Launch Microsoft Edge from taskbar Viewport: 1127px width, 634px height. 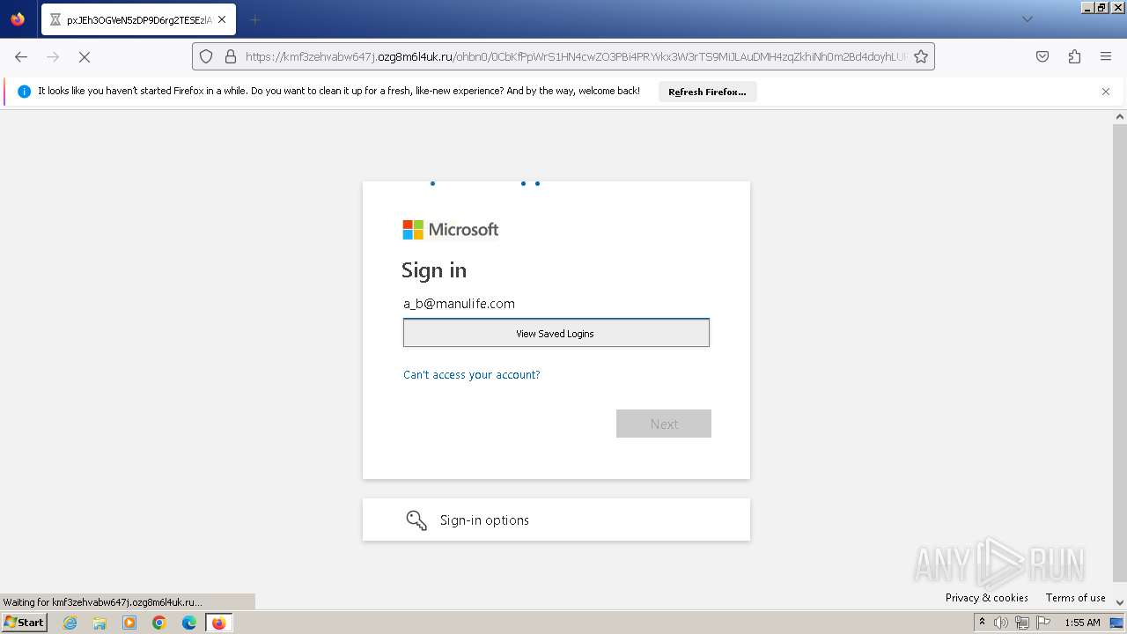point(189,623)
